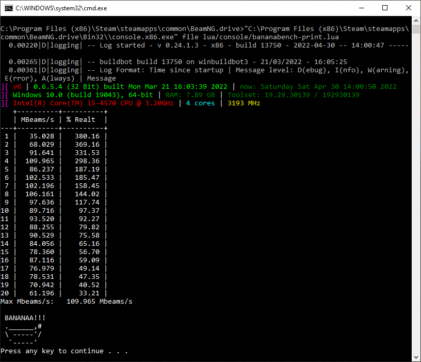Select the value 90.529 in row 13
Screen dimensions: 421x362
42,235
